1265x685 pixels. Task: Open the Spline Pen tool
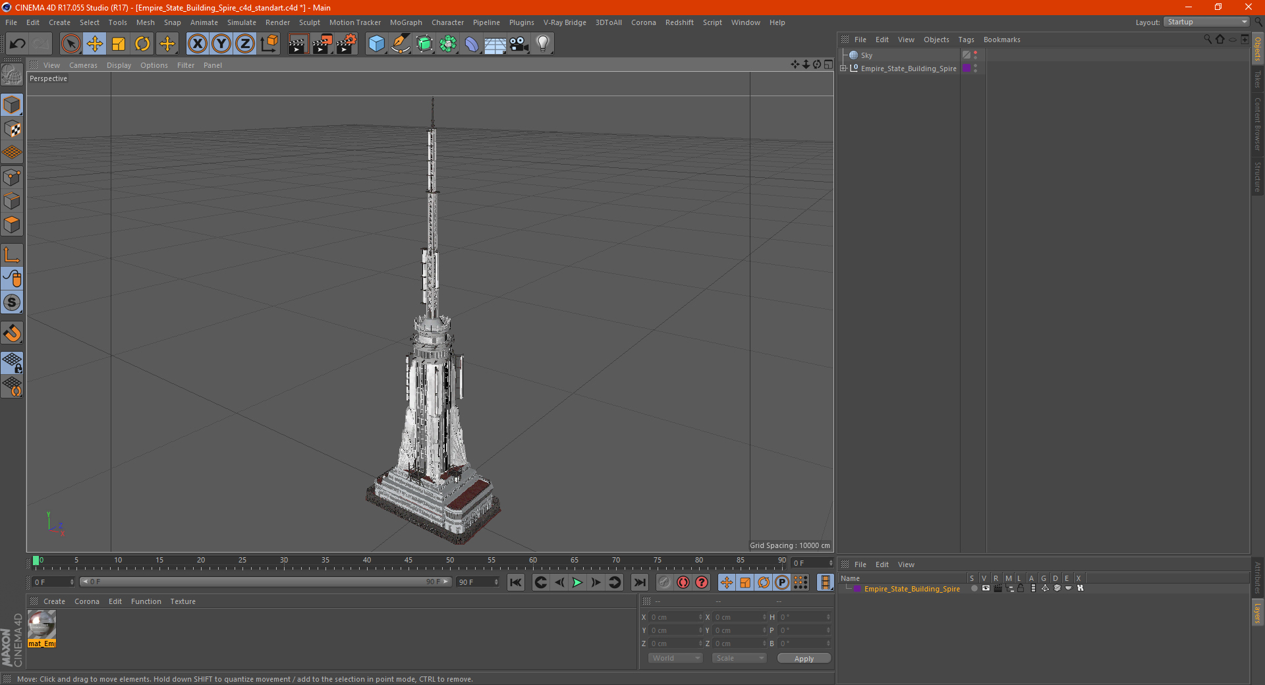401,44
